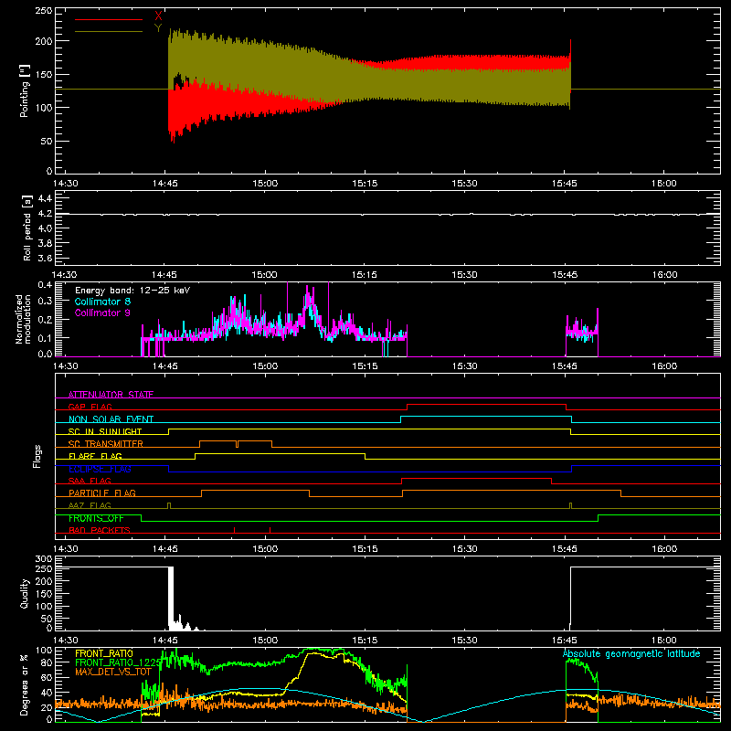Click the orange MAX_DET_VS_TOT legend label
731x731 pixels.
click(x=113, y=672)
